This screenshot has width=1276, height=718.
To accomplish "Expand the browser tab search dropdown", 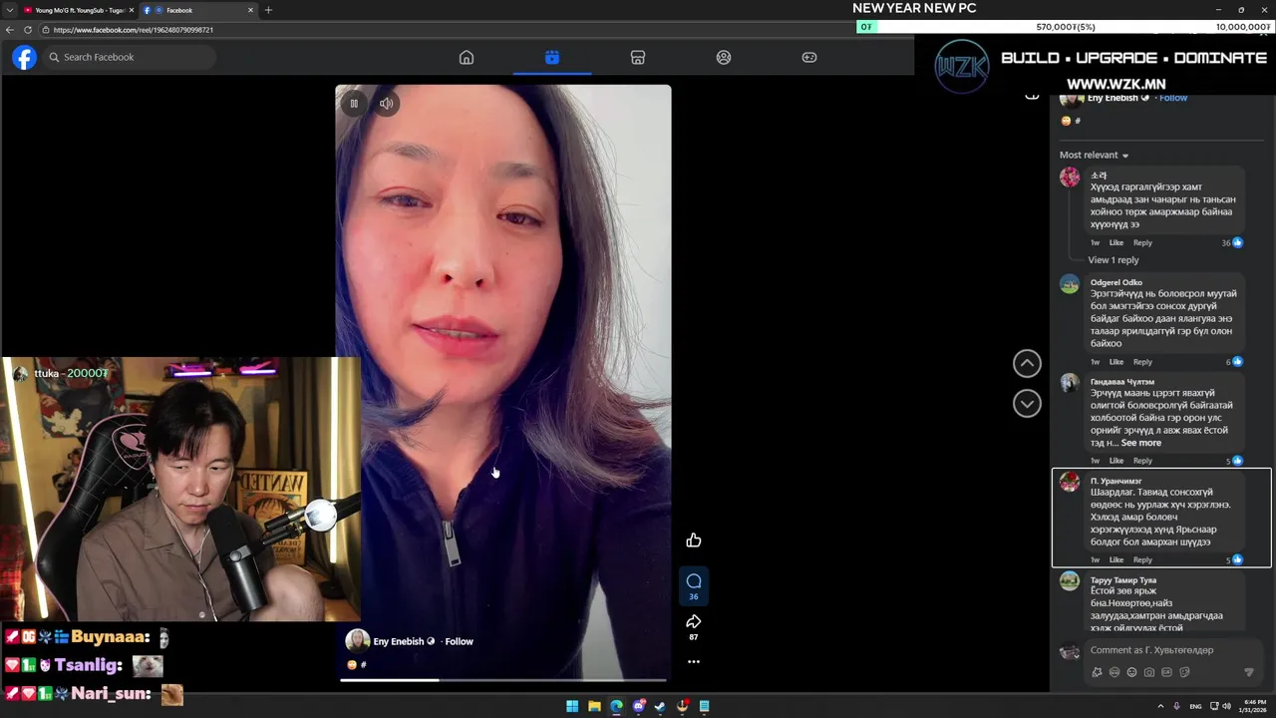I will 8,10.
